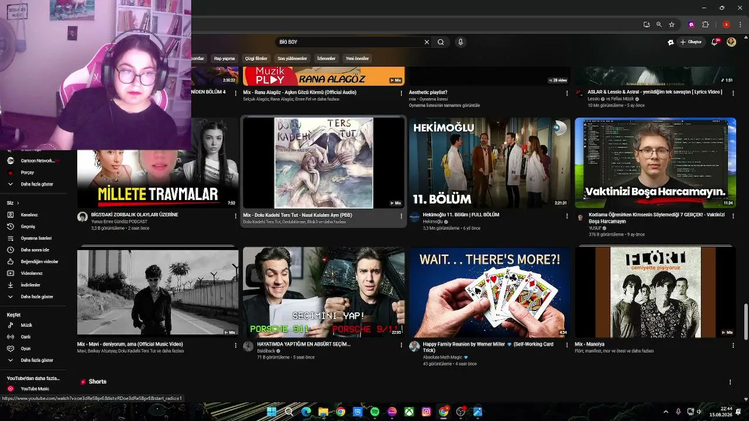Open Oynatma listeleri playlists

(x=36, y=238)
